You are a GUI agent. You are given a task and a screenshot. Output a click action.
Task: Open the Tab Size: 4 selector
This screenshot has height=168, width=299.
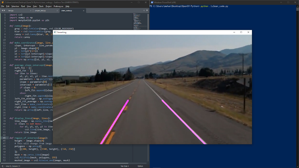click(x=125, y=166)
